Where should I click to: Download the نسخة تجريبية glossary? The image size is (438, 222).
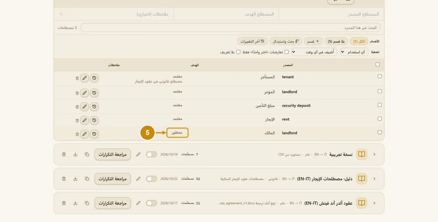(x=75, y=154)
